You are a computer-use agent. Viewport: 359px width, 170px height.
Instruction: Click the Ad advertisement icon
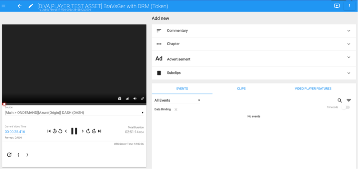[159, 59]
